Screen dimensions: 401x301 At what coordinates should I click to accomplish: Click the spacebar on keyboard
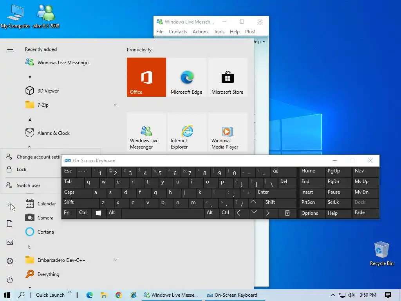163,213
